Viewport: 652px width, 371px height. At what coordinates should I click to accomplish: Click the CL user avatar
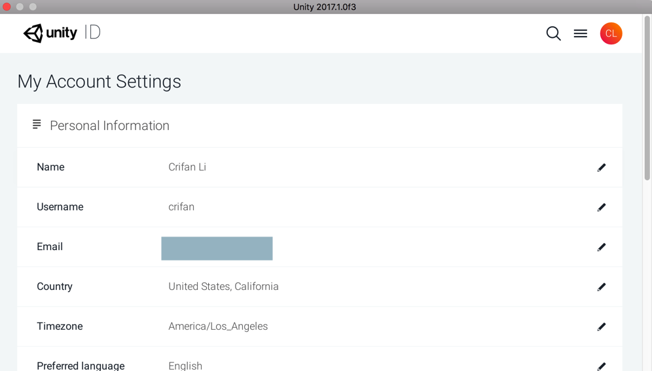point(611,33)
